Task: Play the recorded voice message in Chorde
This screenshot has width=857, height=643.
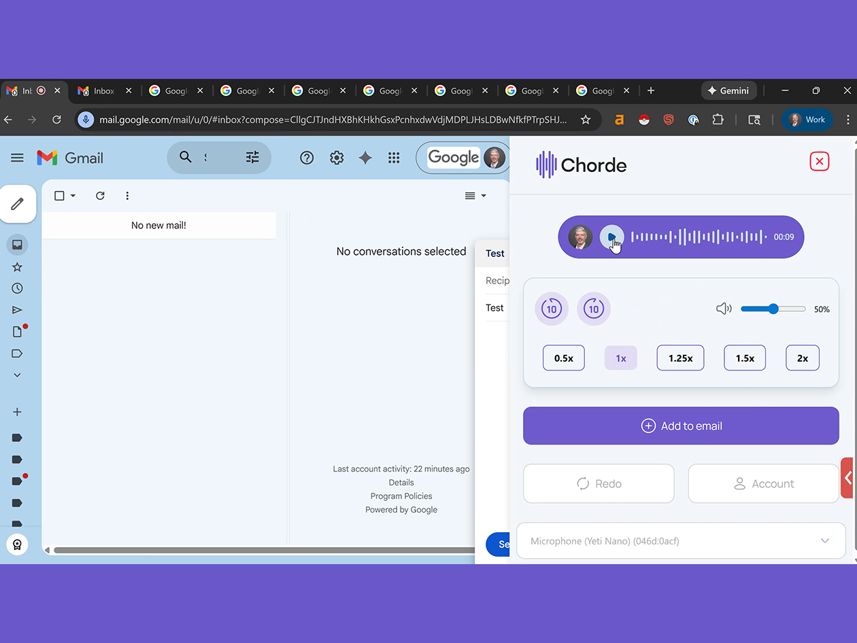Action: coord(611,237)
